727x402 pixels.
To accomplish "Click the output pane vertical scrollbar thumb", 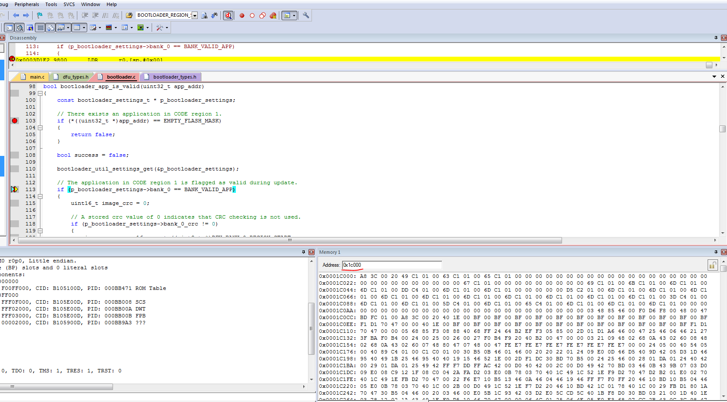I will pyautogui.click(x=311, y=329).
